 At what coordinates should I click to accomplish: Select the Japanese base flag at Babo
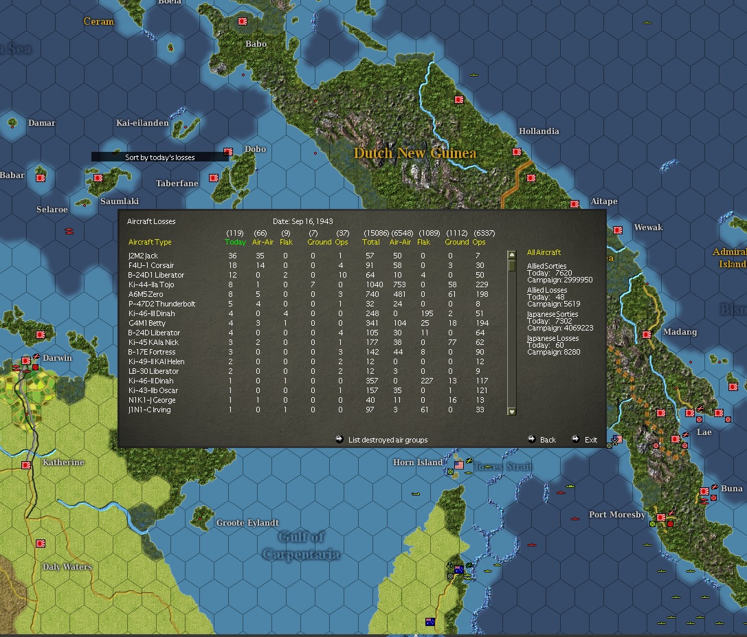click(x=243, y=21)
